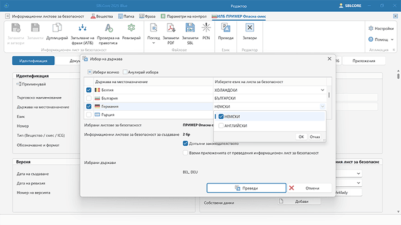Screen dimensions: 401x225
Task: Open the Приложения section tab
Action: pos(364,61)
